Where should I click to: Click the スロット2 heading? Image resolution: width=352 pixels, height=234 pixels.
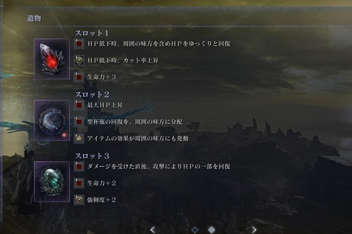click(x=92, y=95)
